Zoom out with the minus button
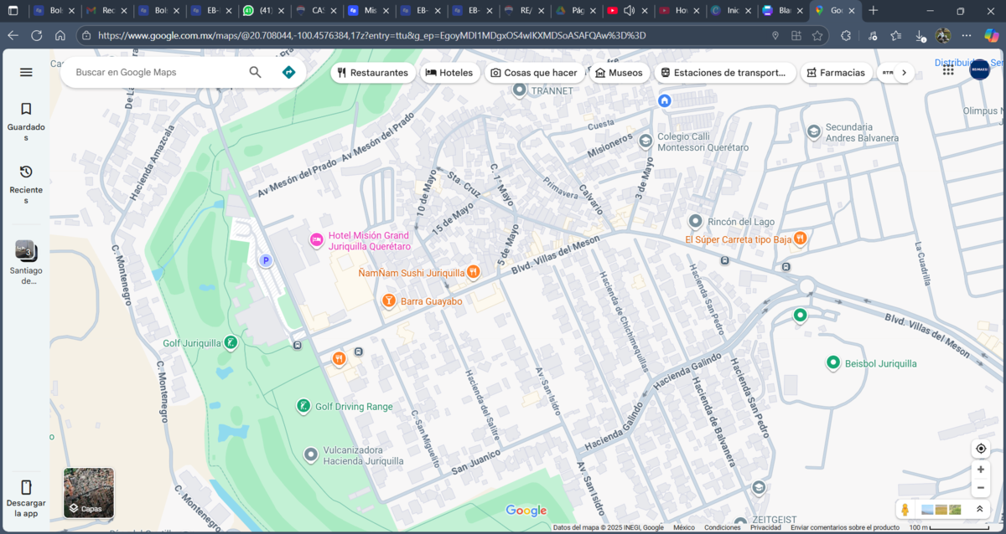This screenshot has height=534, width=1006. coord(981,488)
